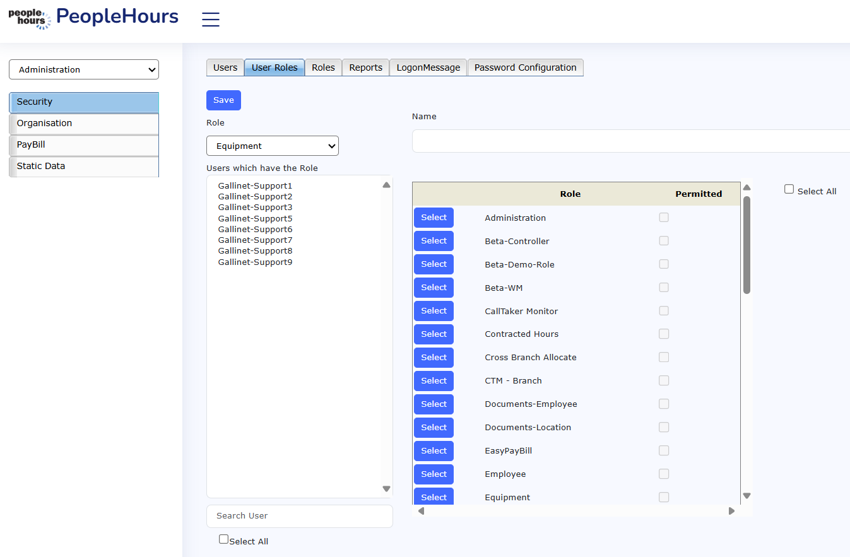This screenshot has width=850, height=557.
Task: Open the Organisation sidebar section
Action: tap(84, 124)
